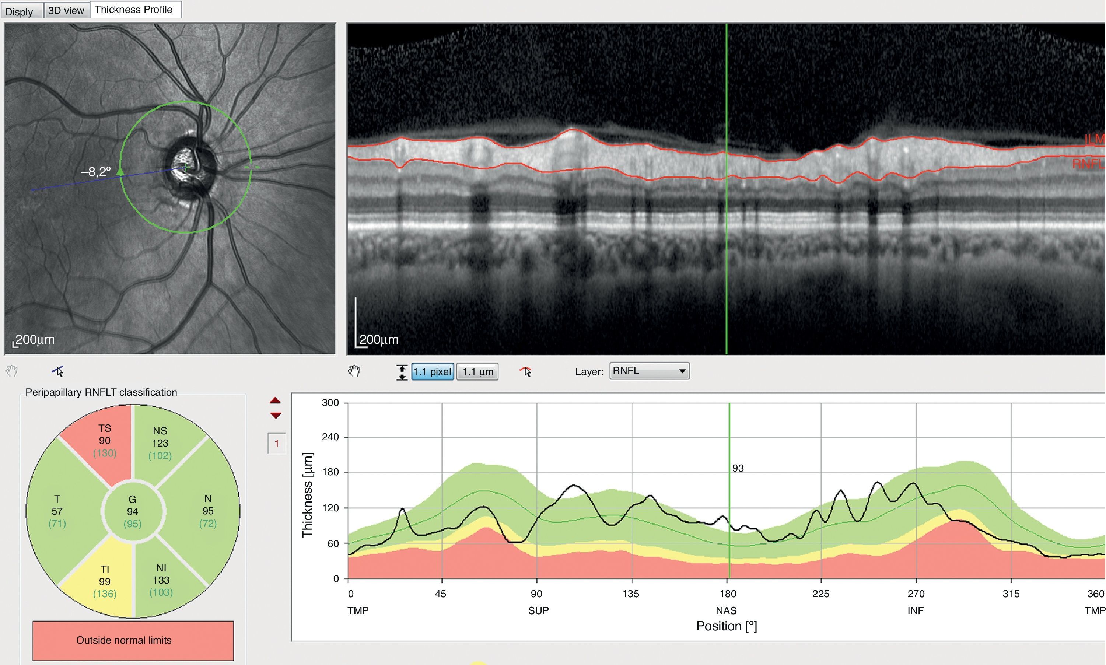The width and height of the screenshot is (1106, 665).
Task: Click the scan number 1 field
Action: [276, 444]
